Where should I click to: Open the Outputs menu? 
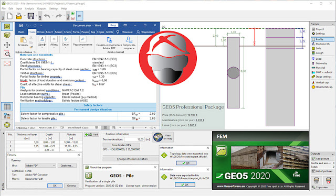(41, 8)
